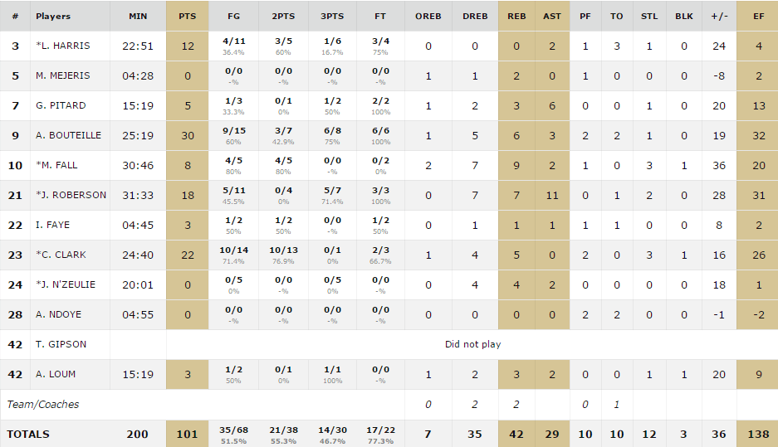Select player *J. ROBERSON's name
The image size is (778, 447).
click(71, 195)
